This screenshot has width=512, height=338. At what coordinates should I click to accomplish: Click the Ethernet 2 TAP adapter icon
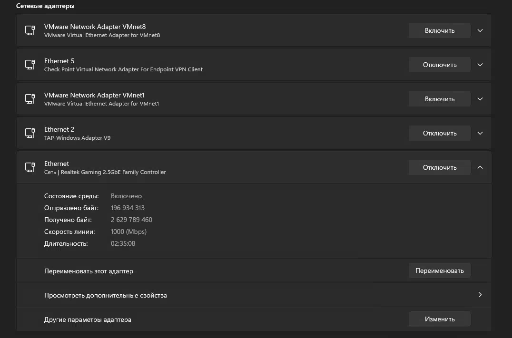click(x=30, y=133)
